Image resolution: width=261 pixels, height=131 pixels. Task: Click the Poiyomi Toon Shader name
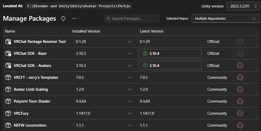click(x=32, y=101)
